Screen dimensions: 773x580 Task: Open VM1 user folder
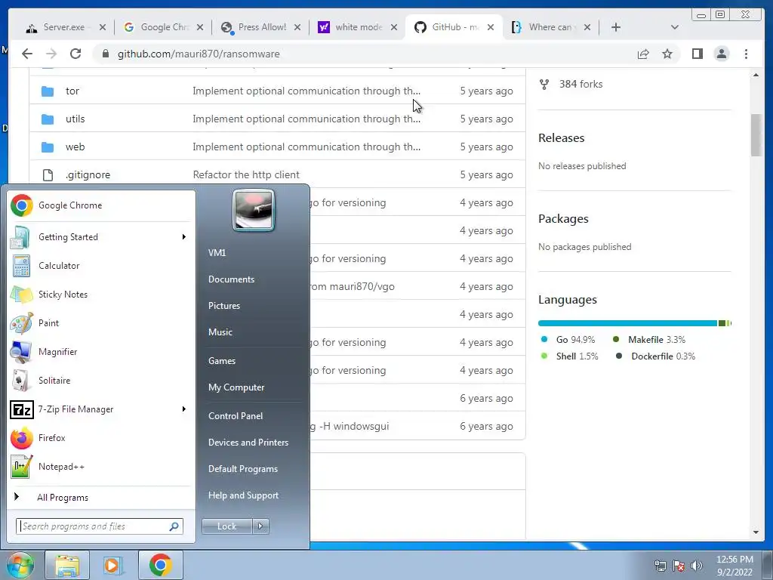[217, 252]
